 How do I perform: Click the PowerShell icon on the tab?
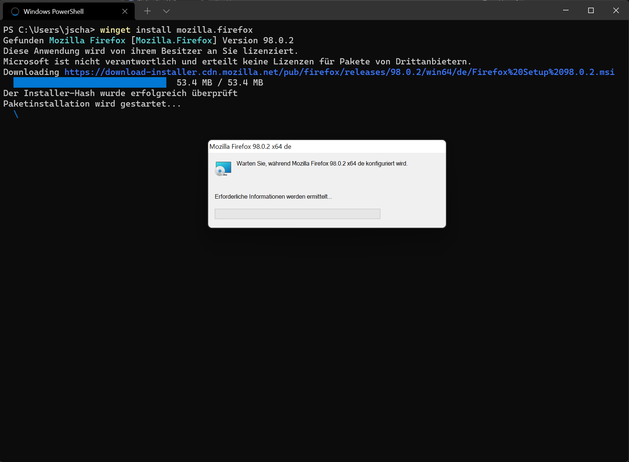[15, 12]
